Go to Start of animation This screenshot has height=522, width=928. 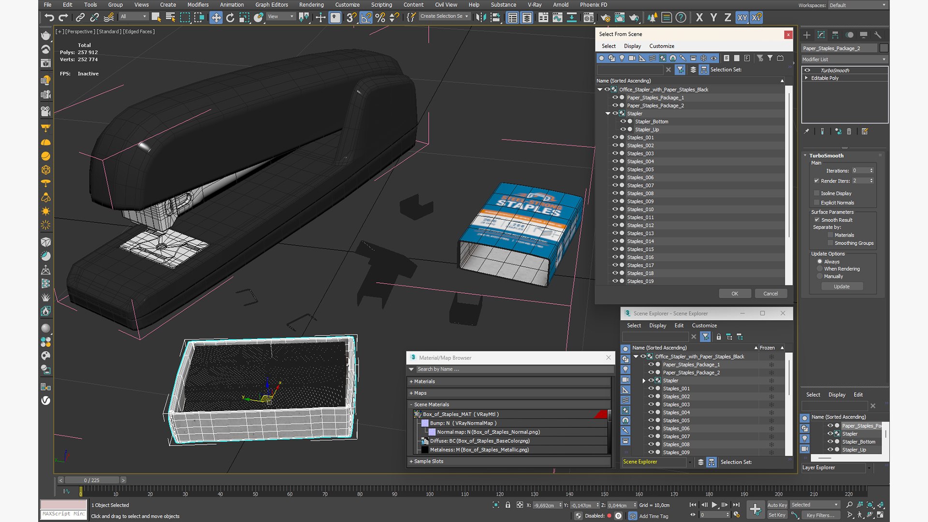(x=693, y=505)
